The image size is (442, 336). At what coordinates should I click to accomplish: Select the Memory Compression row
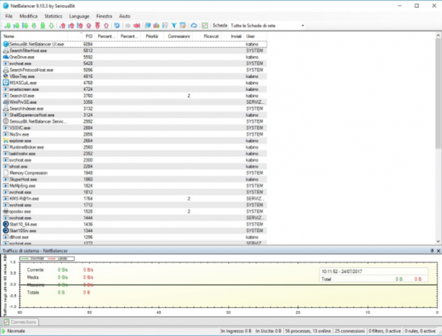coord(134,173)
